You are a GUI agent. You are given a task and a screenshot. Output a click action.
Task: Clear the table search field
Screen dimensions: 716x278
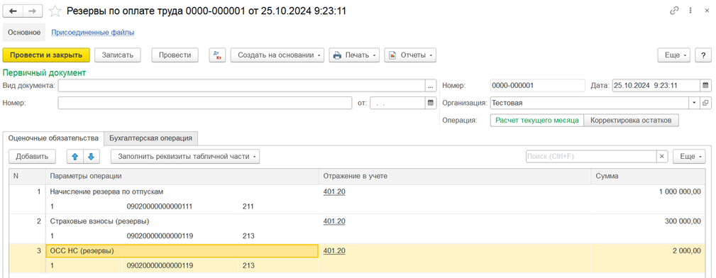(663, 157)
